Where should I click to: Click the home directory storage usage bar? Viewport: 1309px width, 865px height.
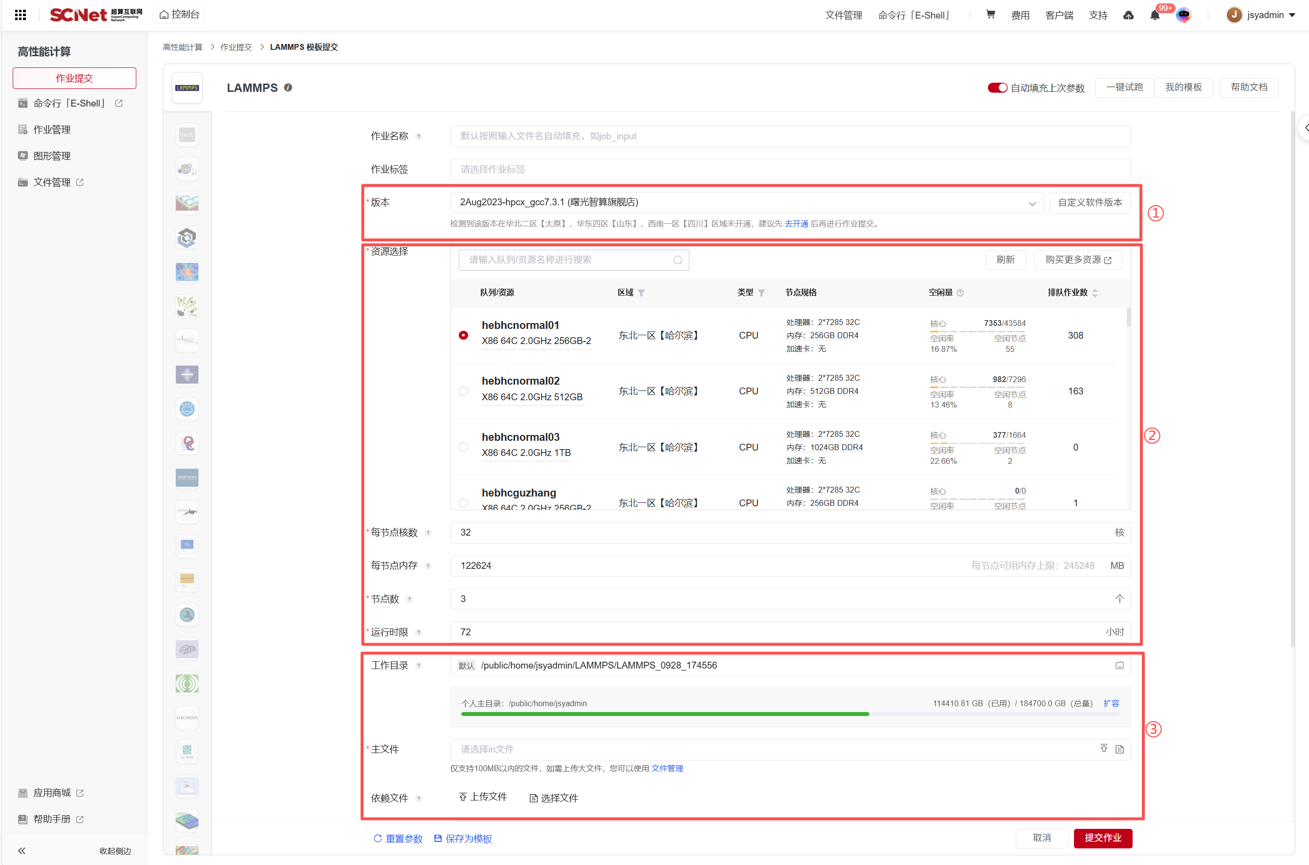(790, 714)
